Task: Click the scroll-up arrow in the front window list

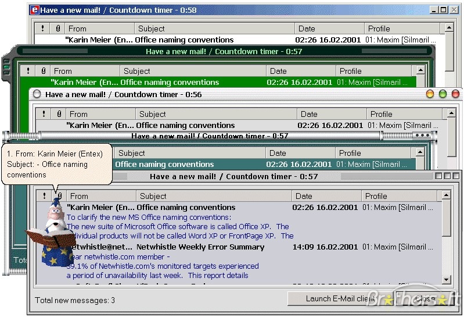Action: [x=446, y=195]
